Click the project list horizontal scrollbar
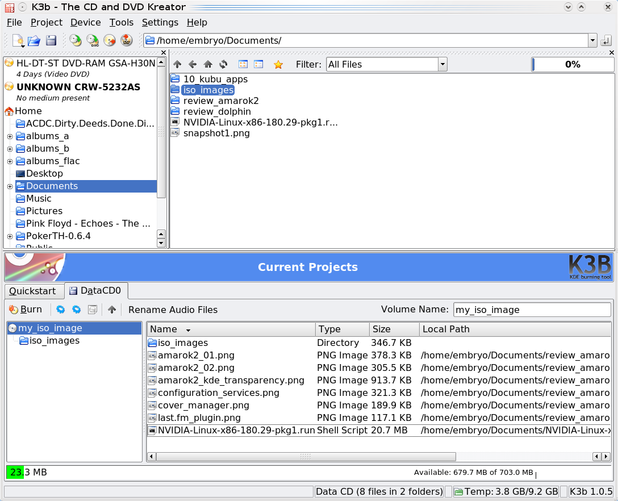 pyautogui.click(x=306, y=457)
